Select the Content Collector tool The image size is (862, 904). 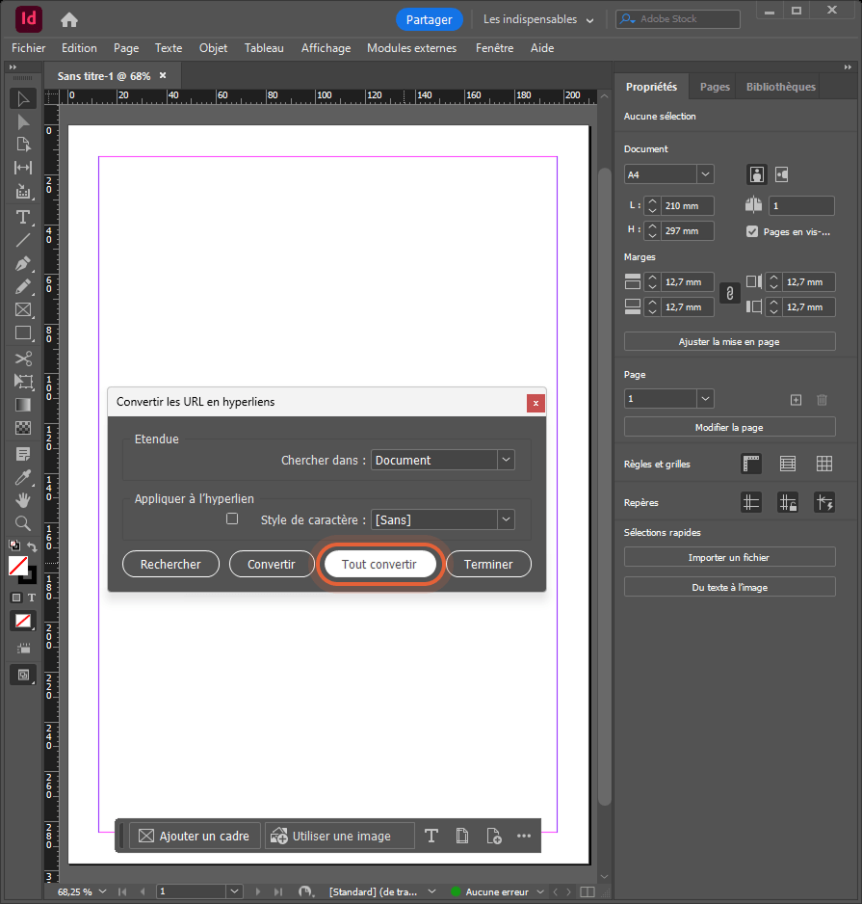click(23, 192)
